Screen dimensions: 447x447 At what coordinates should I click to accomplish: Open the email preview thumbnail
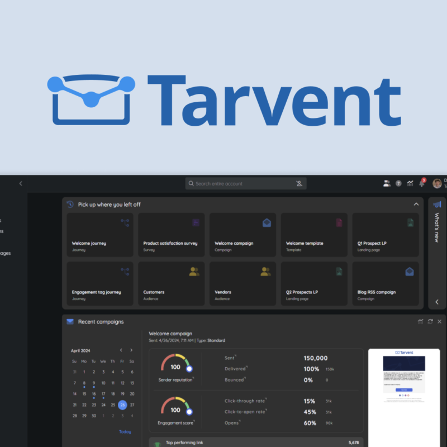pyautogui.click(x=404, y=398)
